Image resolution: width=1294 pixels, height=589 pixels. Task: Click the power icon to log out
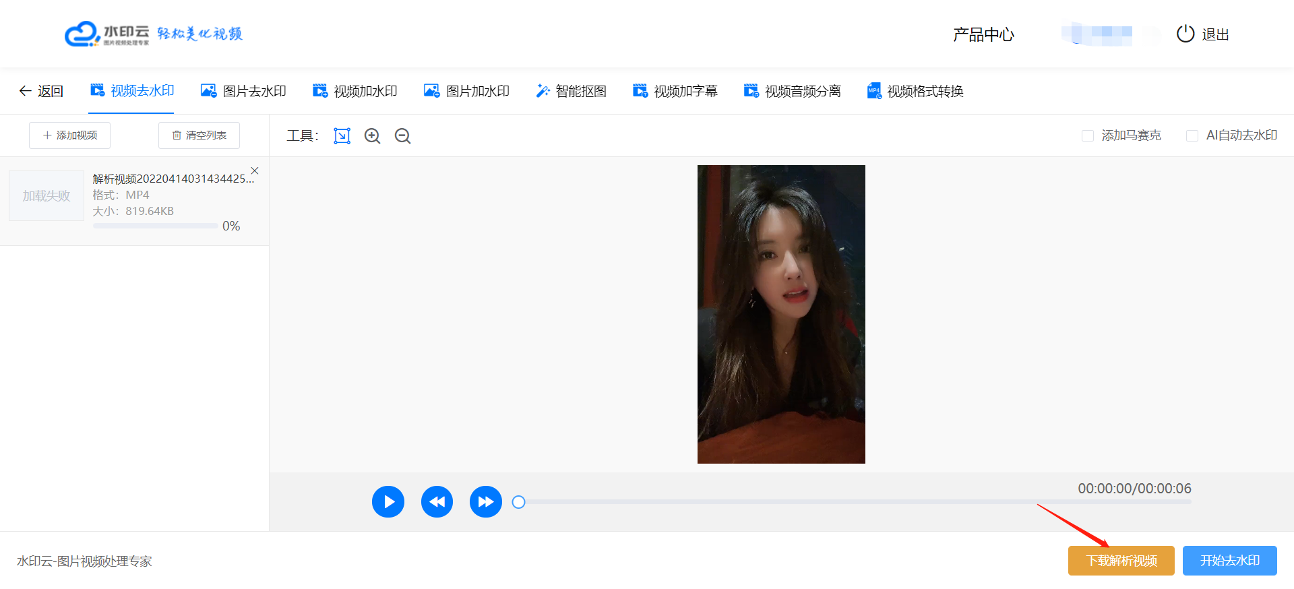point(1185,34)
